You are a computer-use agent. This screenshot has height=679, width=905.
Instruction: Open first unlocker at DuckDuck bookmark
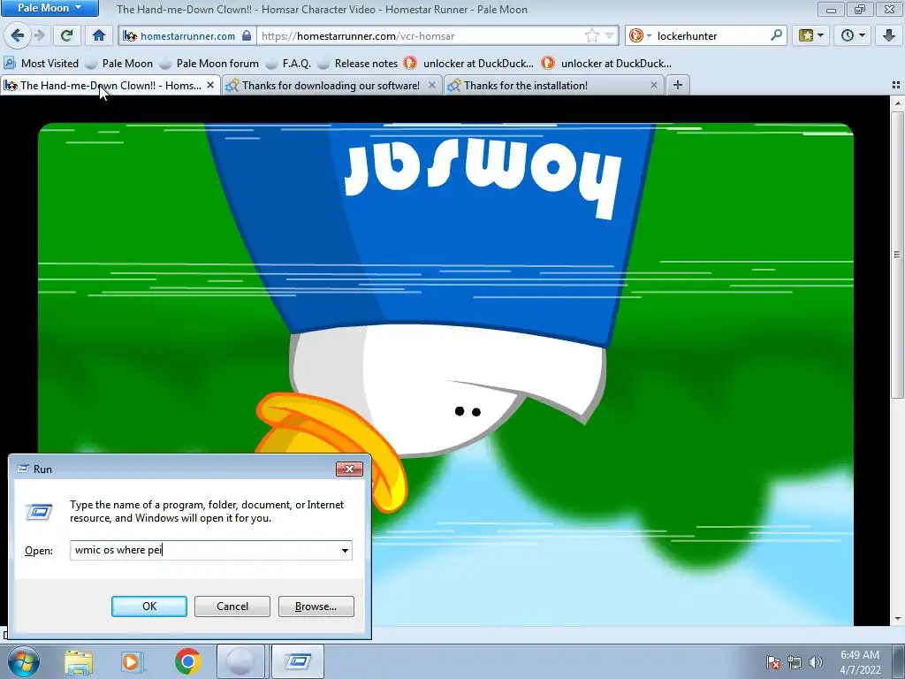pyautogui.click(x=468, y=64)
